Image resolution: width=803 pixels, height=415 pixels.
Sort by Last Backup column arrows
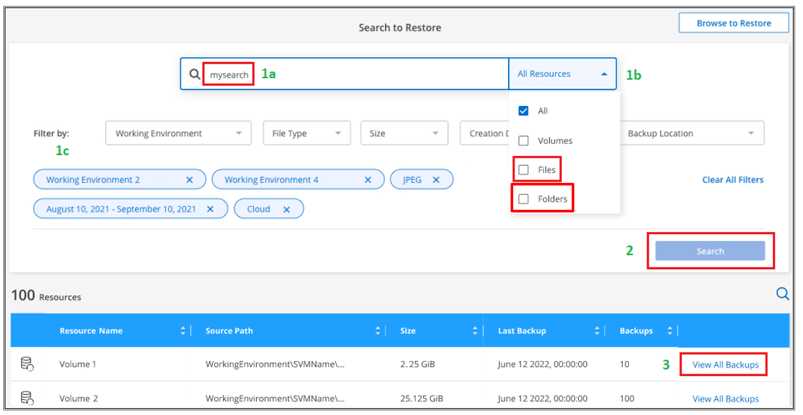[597, 331]
